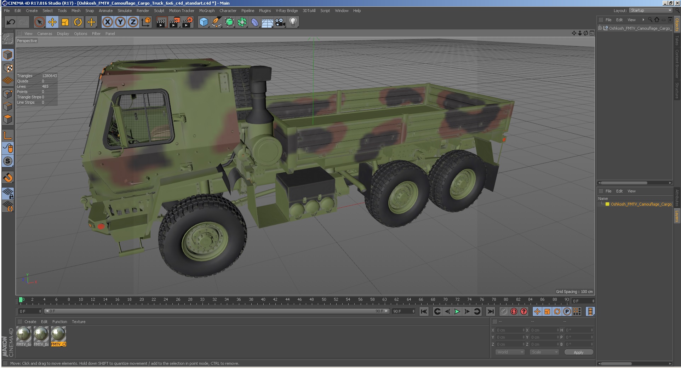Render active view clapperboard icon

click(x=161, y=22)
